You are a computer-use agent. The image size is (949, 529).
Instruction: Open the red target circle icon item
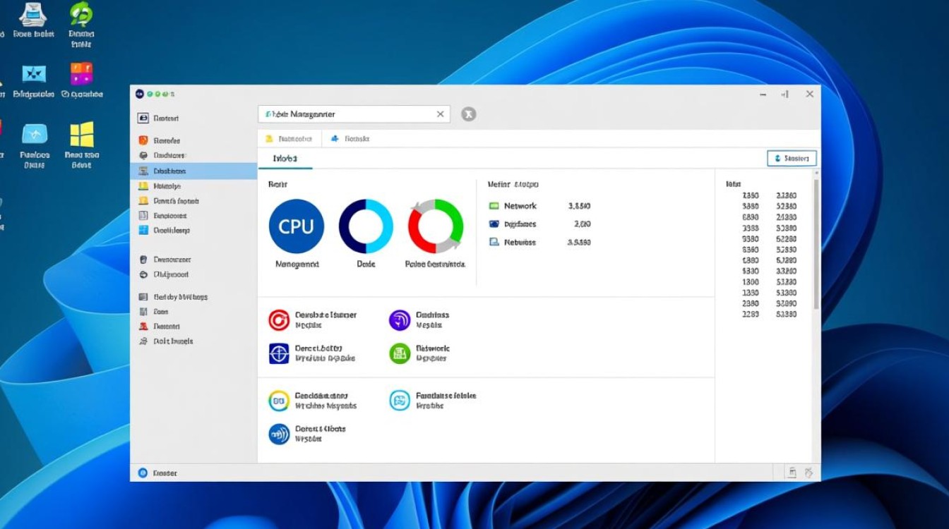[279, 320]
